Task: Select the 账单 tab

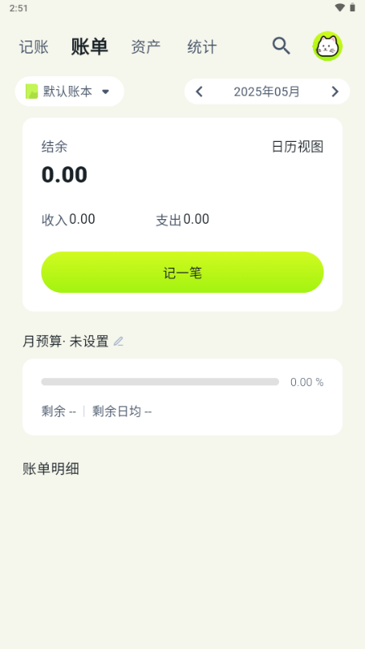Action: pyautogui.click(x=89, y=46)
